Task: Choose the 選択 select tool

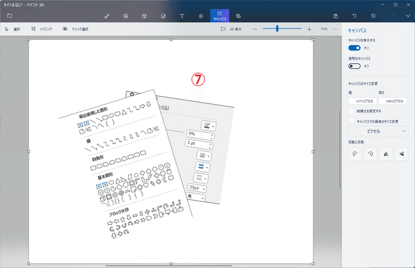Action: coord(12,29)
